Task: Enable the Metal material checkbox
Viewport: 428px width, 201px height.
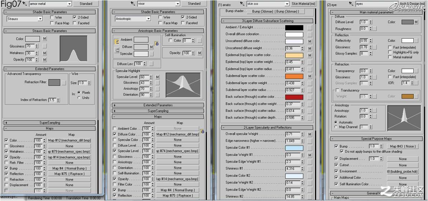Action: coord(390,57)
